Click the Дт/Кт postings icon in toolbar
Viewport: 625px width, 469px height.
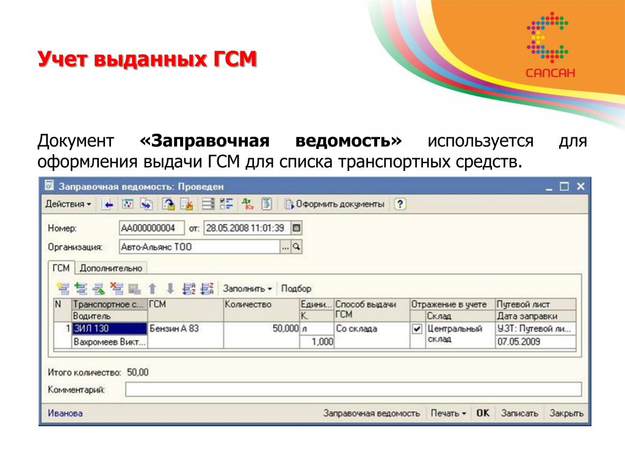pos(247,204)
